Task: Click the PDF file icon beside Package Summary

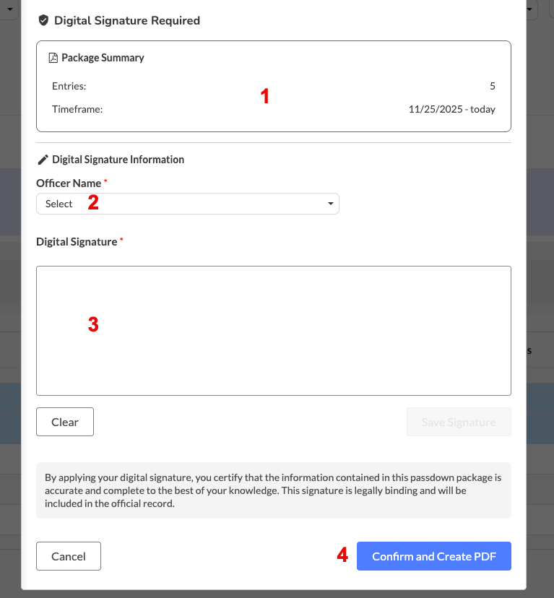Action: [53, 58]
